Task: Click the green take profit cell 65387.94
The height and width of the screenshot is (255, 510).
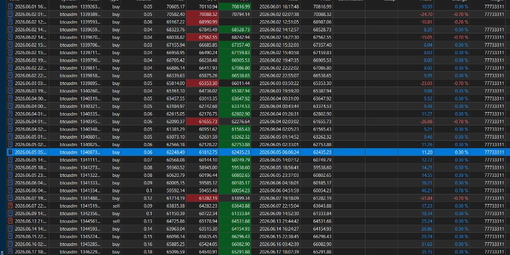Action: coord(235,91)
